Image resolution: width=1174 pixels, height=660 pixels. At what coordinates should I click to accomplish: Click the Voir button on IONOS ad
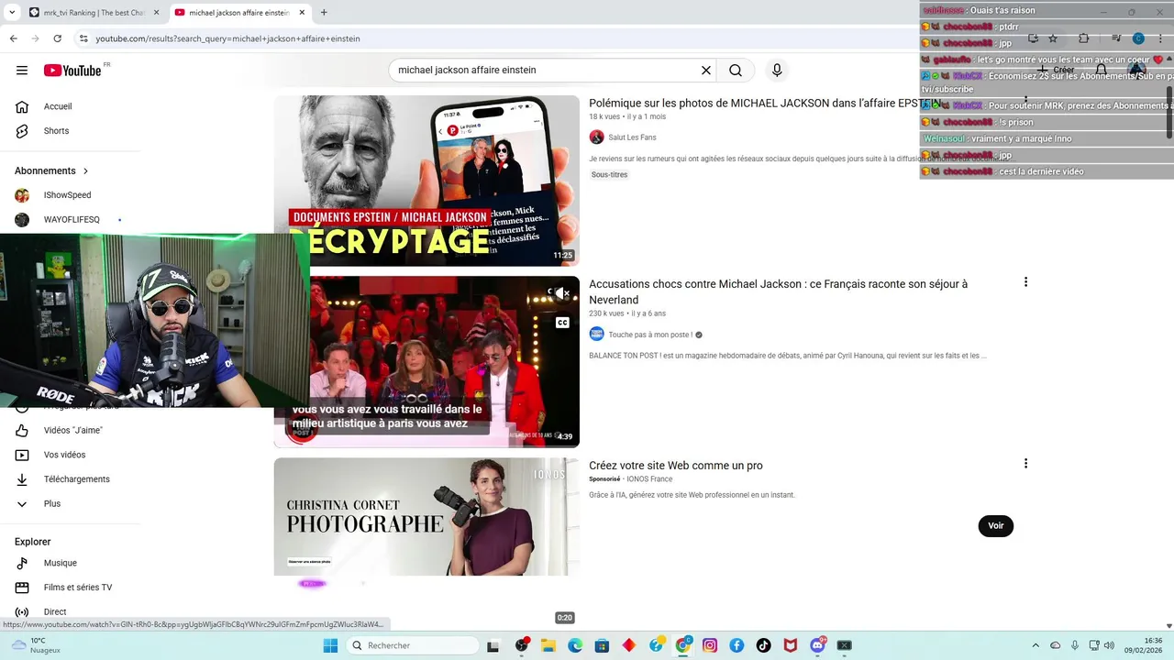pos(996,526)
